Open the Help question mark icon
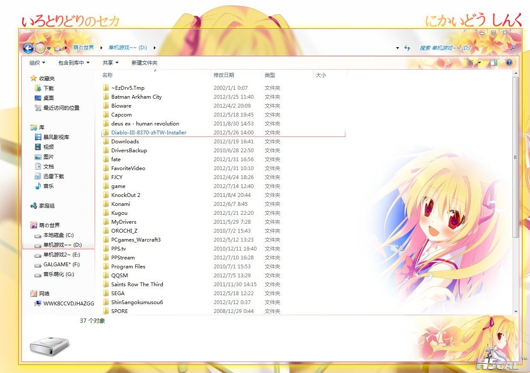The image size is (530, 373). click(x=509, y=63)
